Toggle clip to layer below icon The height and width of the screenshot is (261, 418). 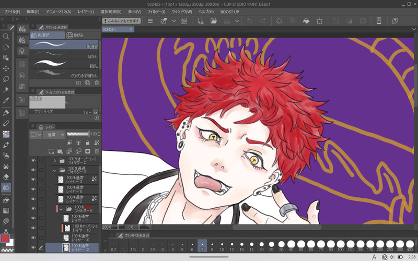click(69, 143)
